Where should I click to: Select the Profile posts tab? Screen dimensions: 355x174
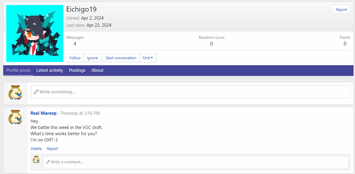point(18,71)
